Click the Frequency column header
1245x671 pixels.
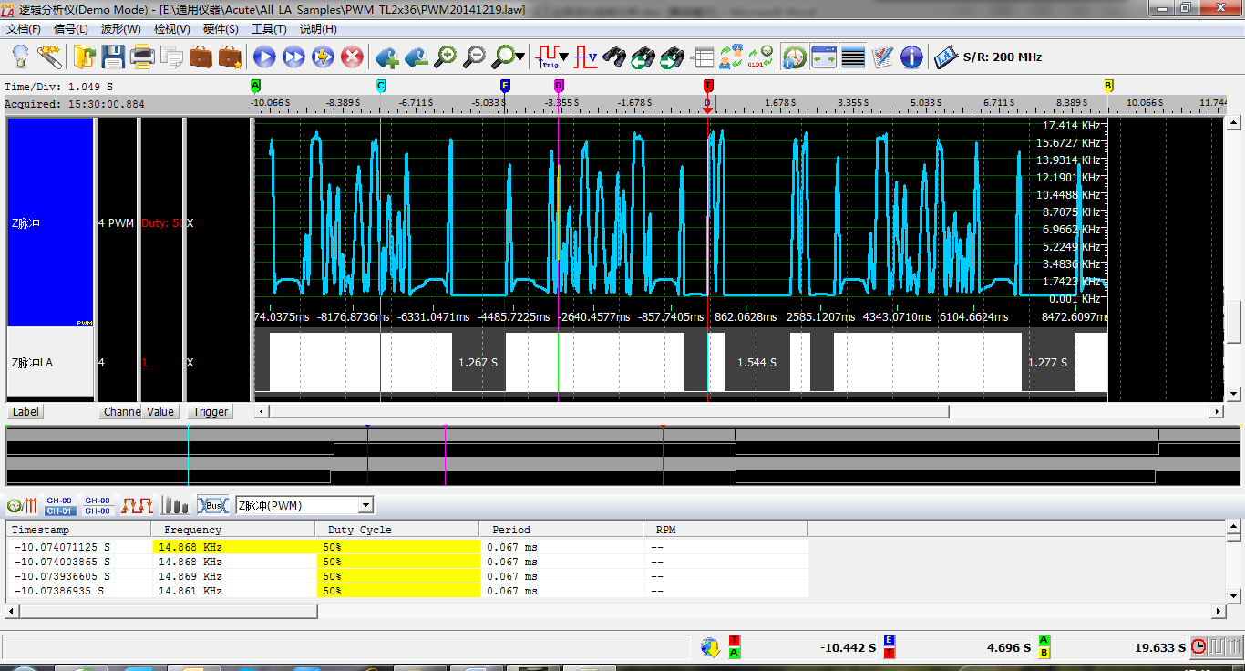[233, 530]
